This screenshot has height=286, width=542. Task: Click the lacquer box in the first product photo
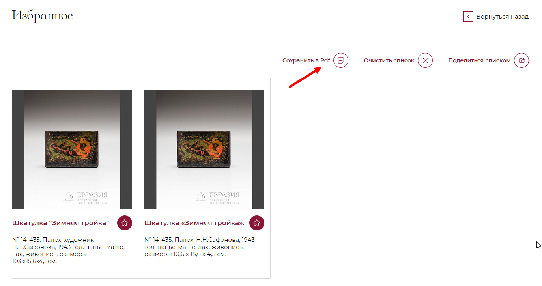coord(72,150)
